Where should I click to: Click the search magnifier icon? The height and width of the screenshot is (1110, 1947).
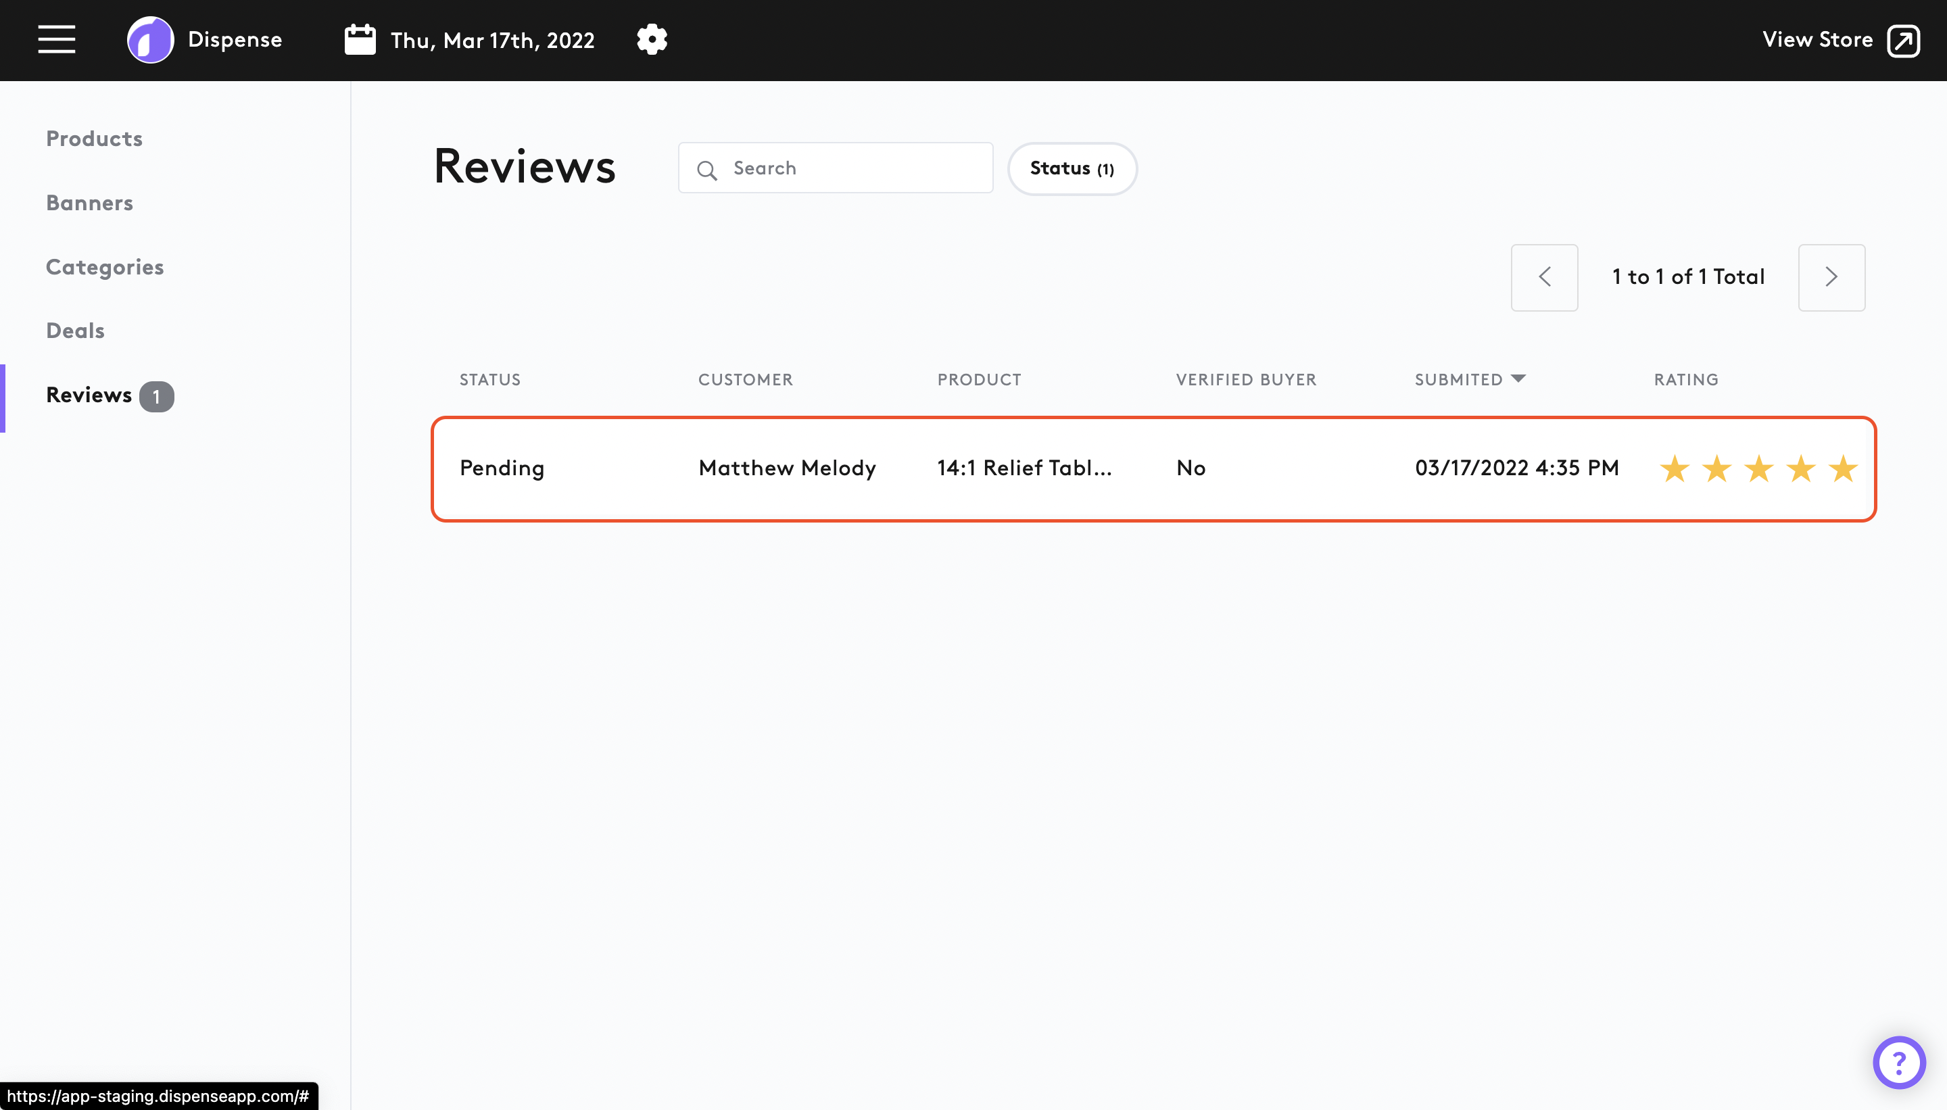706,169
